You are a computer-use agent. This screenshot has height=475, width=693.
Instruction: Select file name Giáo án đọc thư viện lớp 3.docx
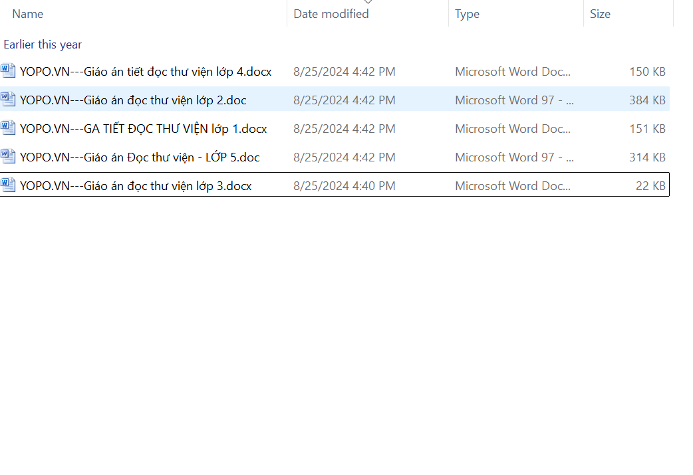[136, 186]
